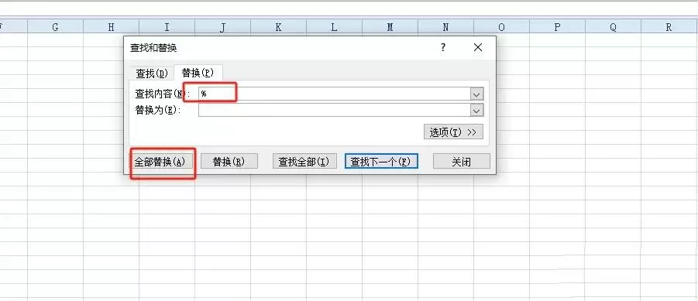Select column R header
The width and height of the screenshot is (698, 301).
(x=669, y=26)
